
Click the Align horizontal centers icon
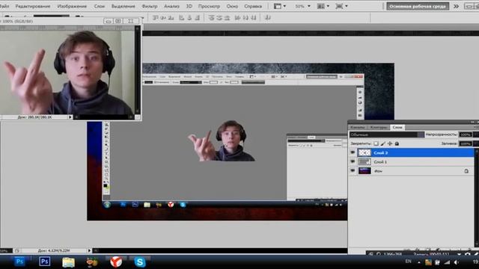pyautogui.click(x=189, y=18)
